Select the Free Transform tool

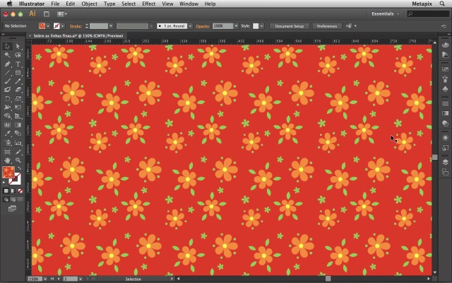(18, 108)
